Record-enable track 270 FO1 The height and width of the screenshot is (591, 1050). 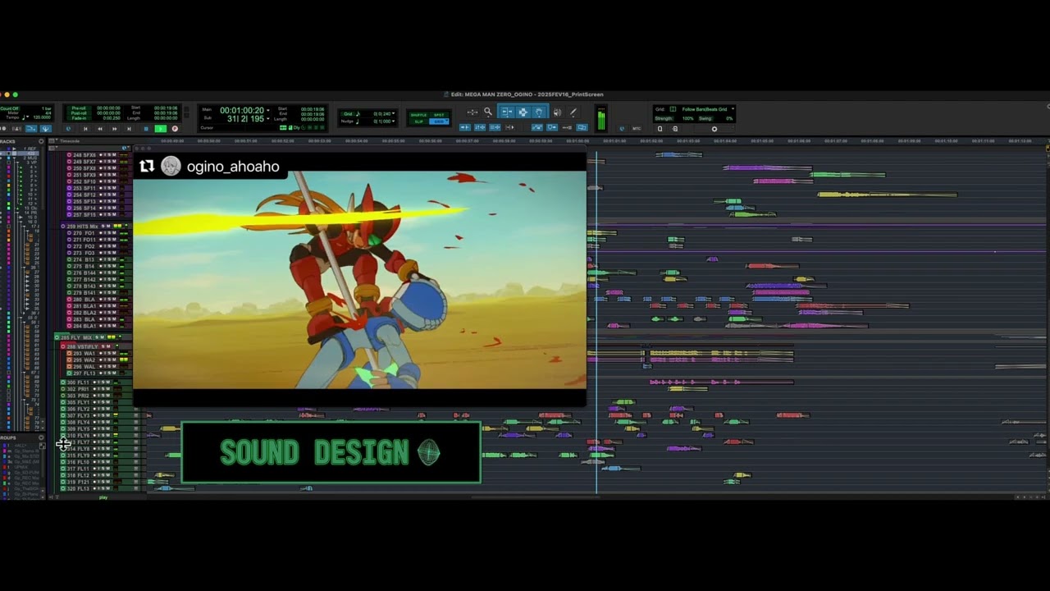pos(101,233)
